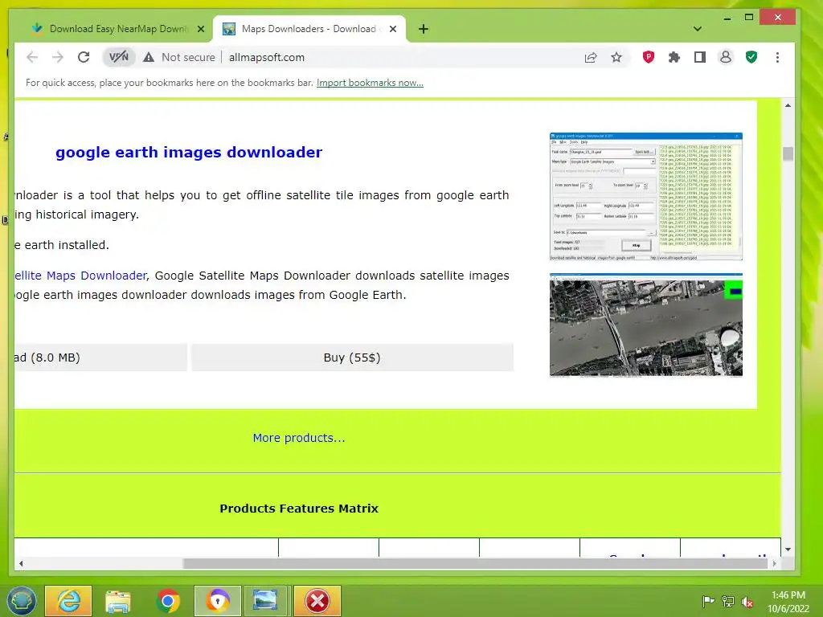Open google earth images downloader heading link

[x=189, y=152]
